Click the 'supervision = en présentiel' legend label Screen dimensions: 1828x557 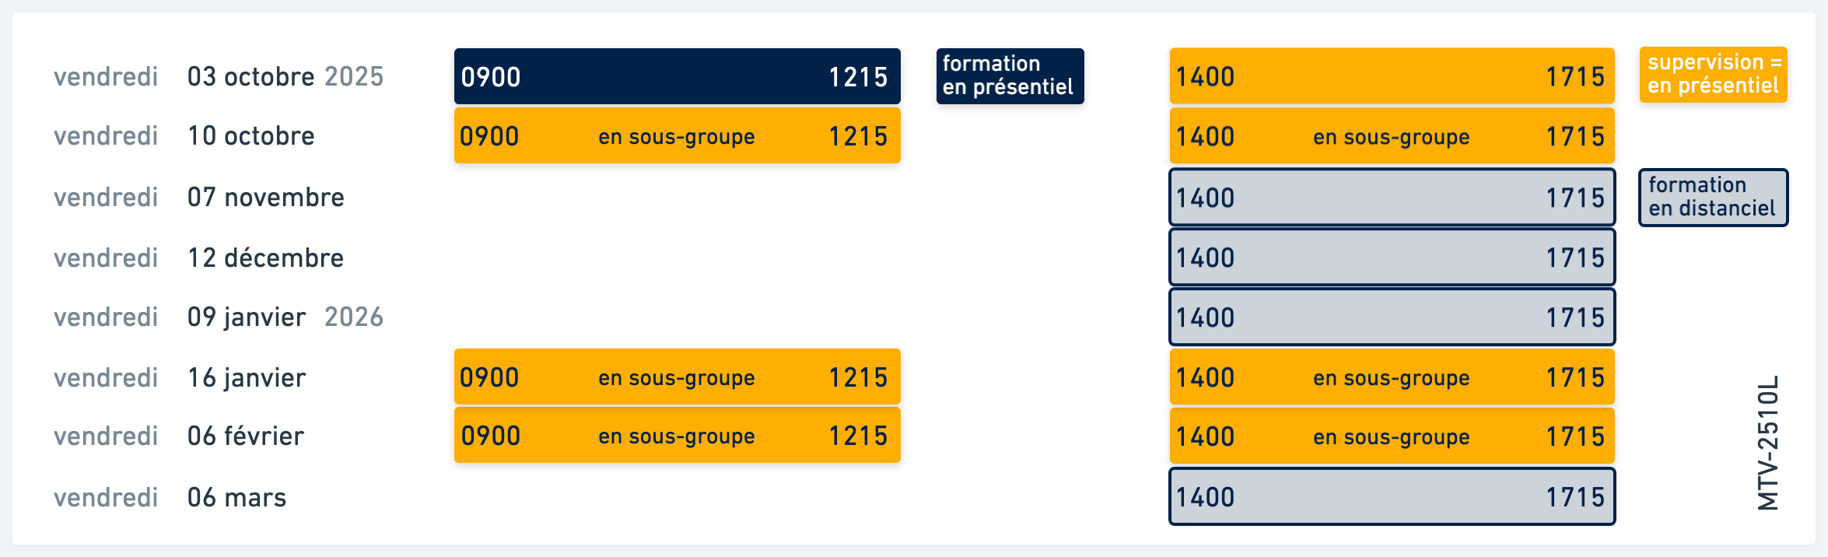tap(1713, 75)
